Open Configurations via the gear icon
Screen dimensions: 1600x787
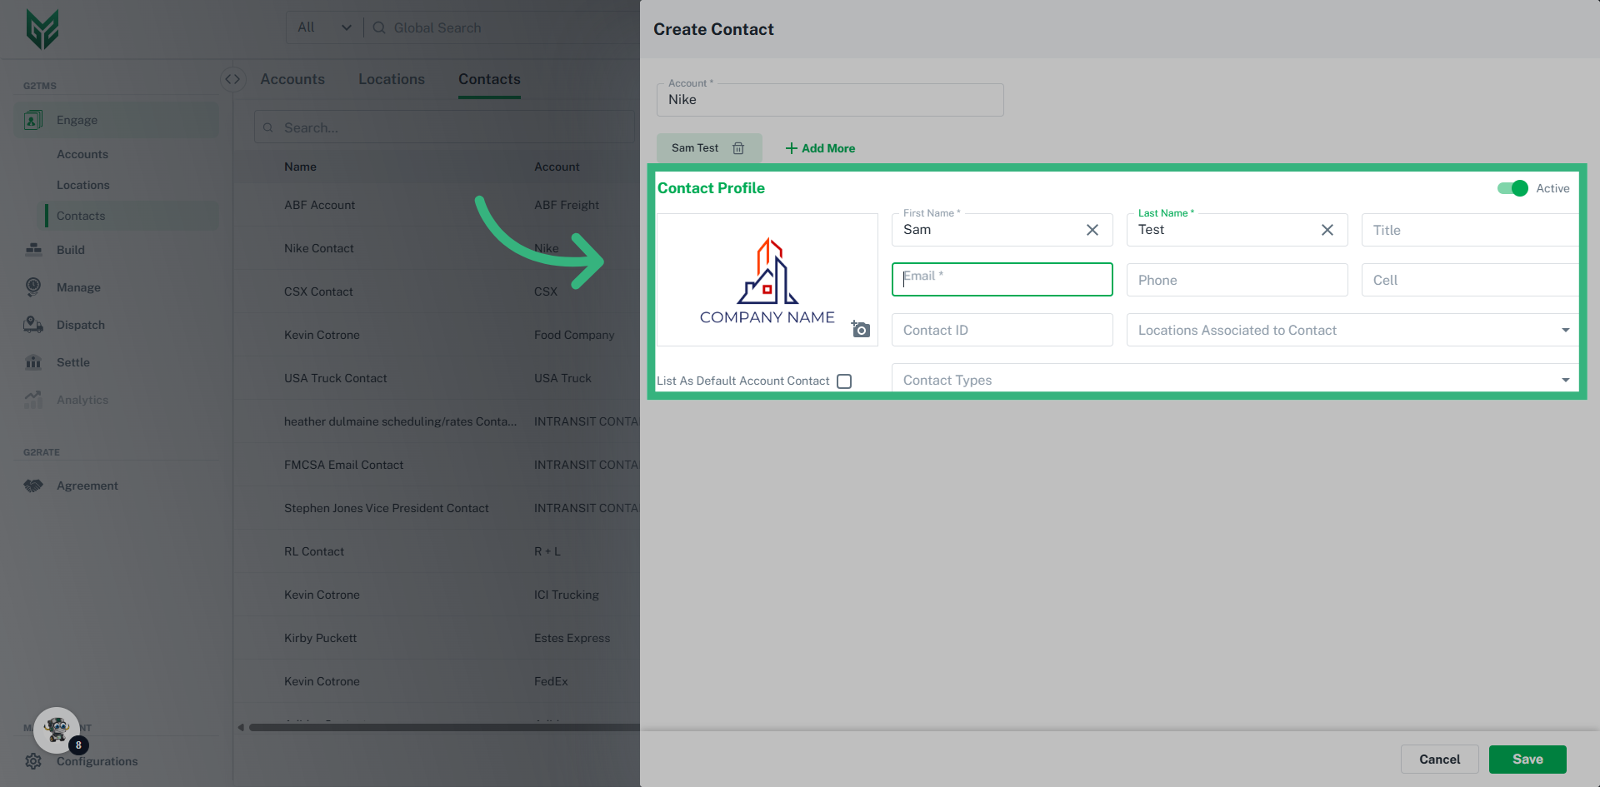click(x=32, y=761)
